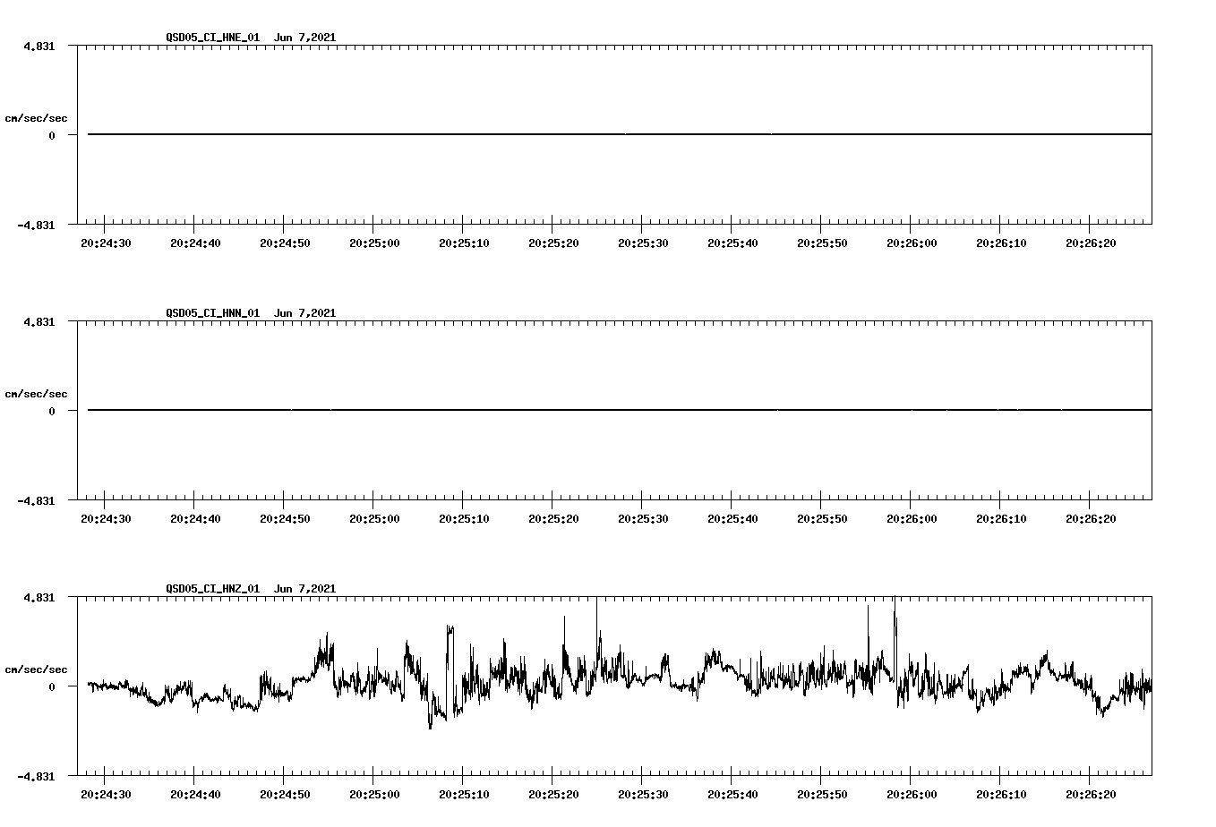The height and width of the screenshot is (827, 1216).
Task: Pick 20:26:10 time label under HNZ plot
Action: coord(1001,795)
